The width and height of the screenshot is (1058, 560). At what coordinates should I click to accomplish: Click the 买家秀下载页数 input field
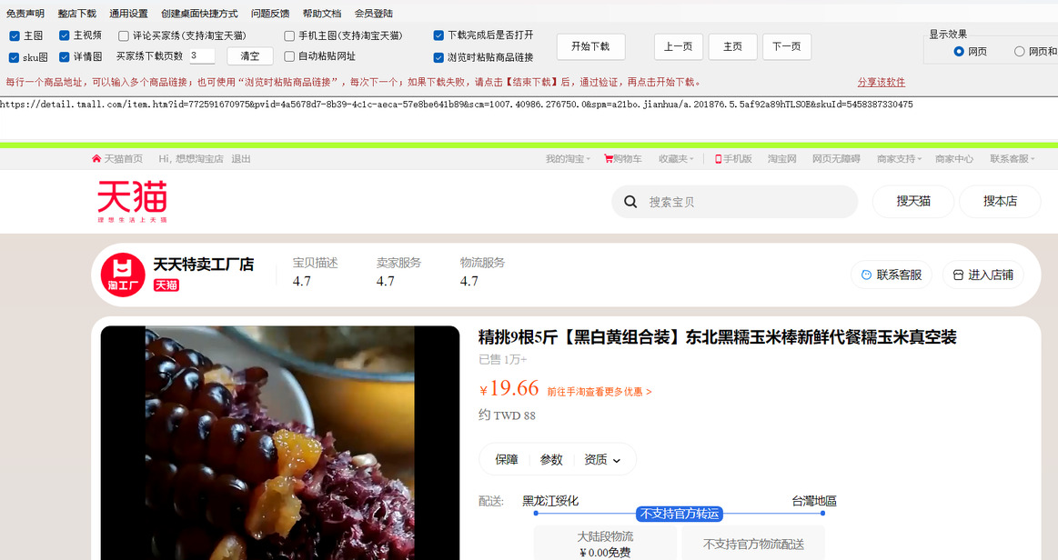(x=202, y=56)
